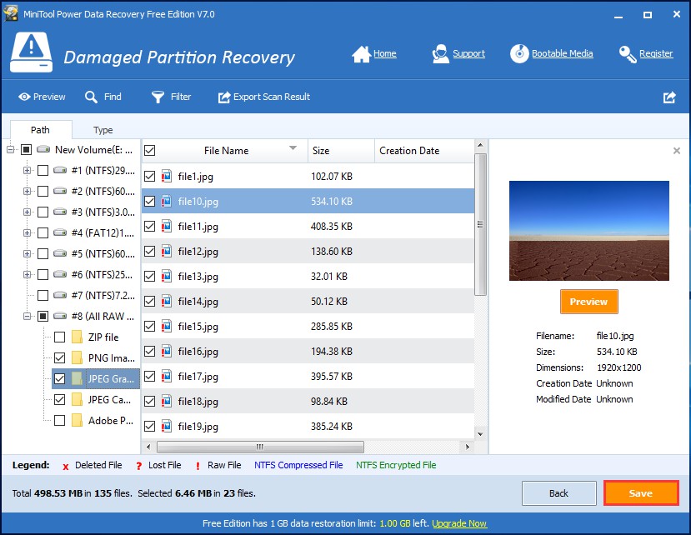Click the Register key icon
Viewport: 691px width, 535px height.
[x=627, y=54]
